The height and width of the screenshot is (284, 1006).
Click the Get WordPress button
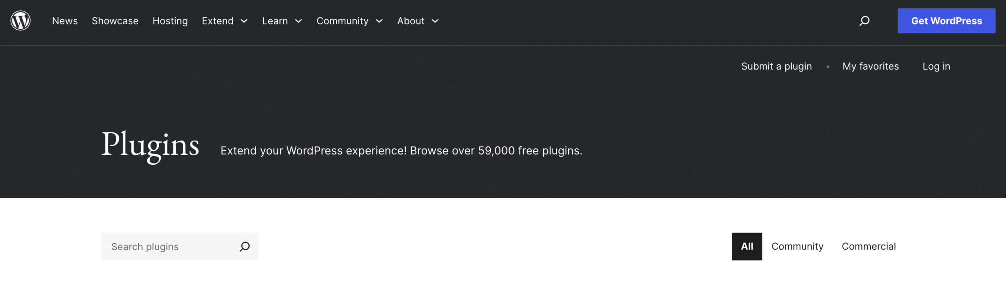[x=946, y=21]
